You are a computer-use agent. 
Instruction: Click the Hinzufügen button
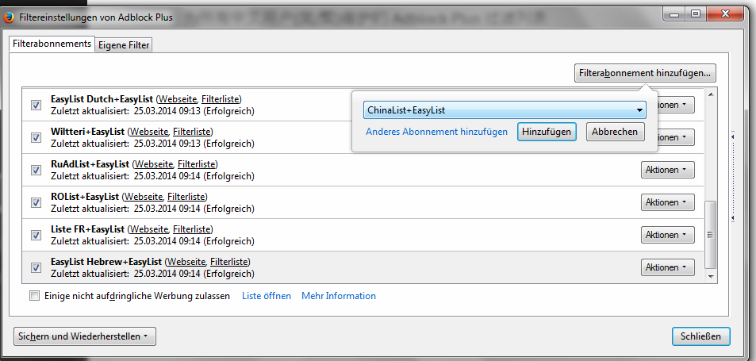pos(547,132)
